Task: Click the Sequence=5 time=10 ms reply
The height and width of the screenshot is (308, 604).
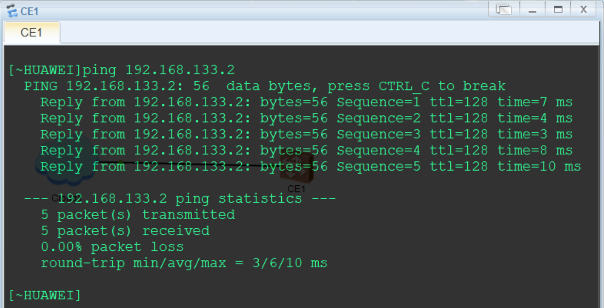Action: 310,167
